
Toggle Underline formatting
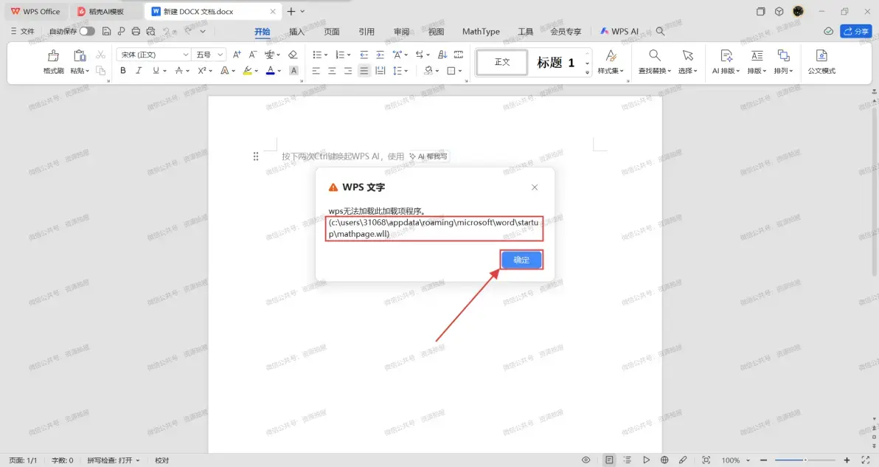156,71
